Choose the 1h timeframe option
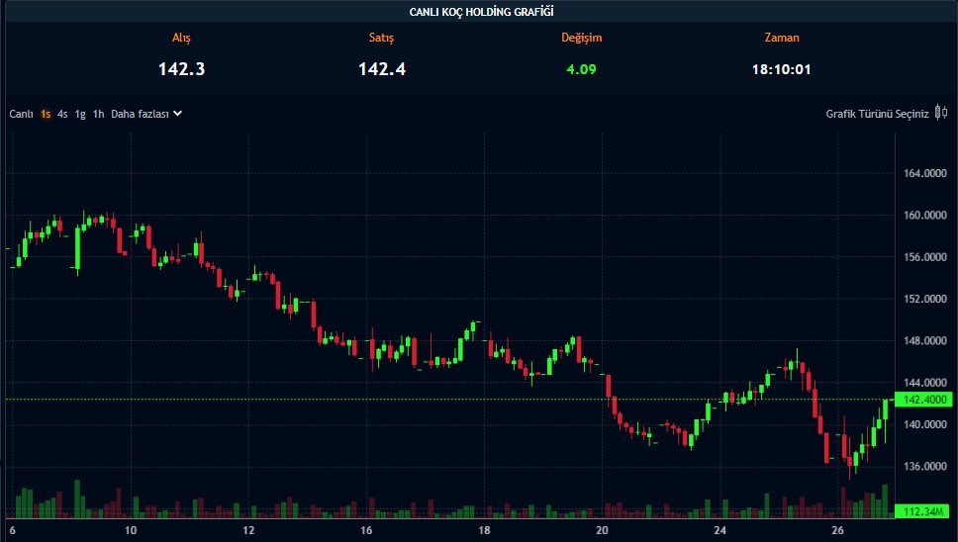 pos(98,114)
